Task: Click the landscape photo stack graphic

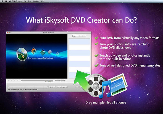Action: pos(119,85)
